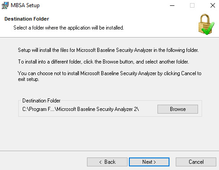
Task: Click the MBSA Setup title bar text
Action: (x=25, y=5)
